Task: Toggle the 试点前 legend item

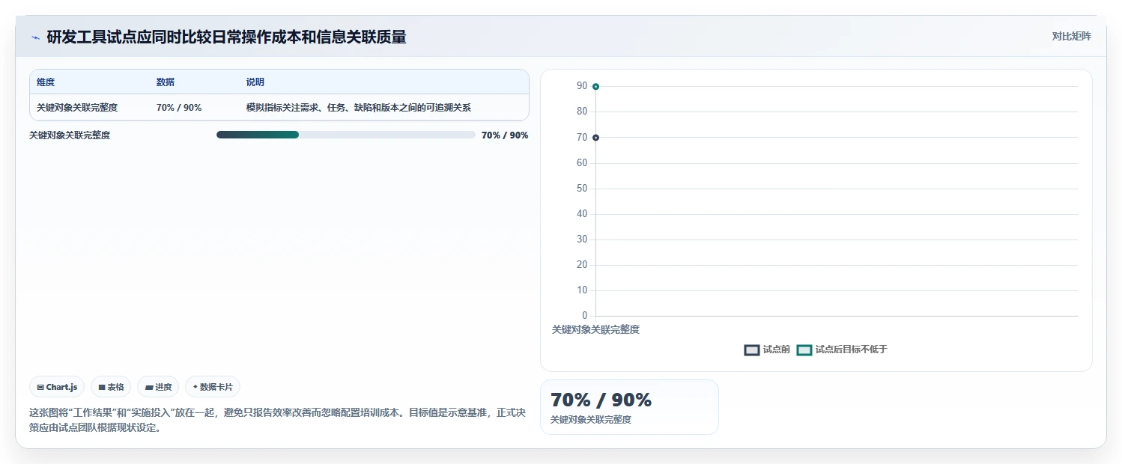Action: (x=767, y=349)
